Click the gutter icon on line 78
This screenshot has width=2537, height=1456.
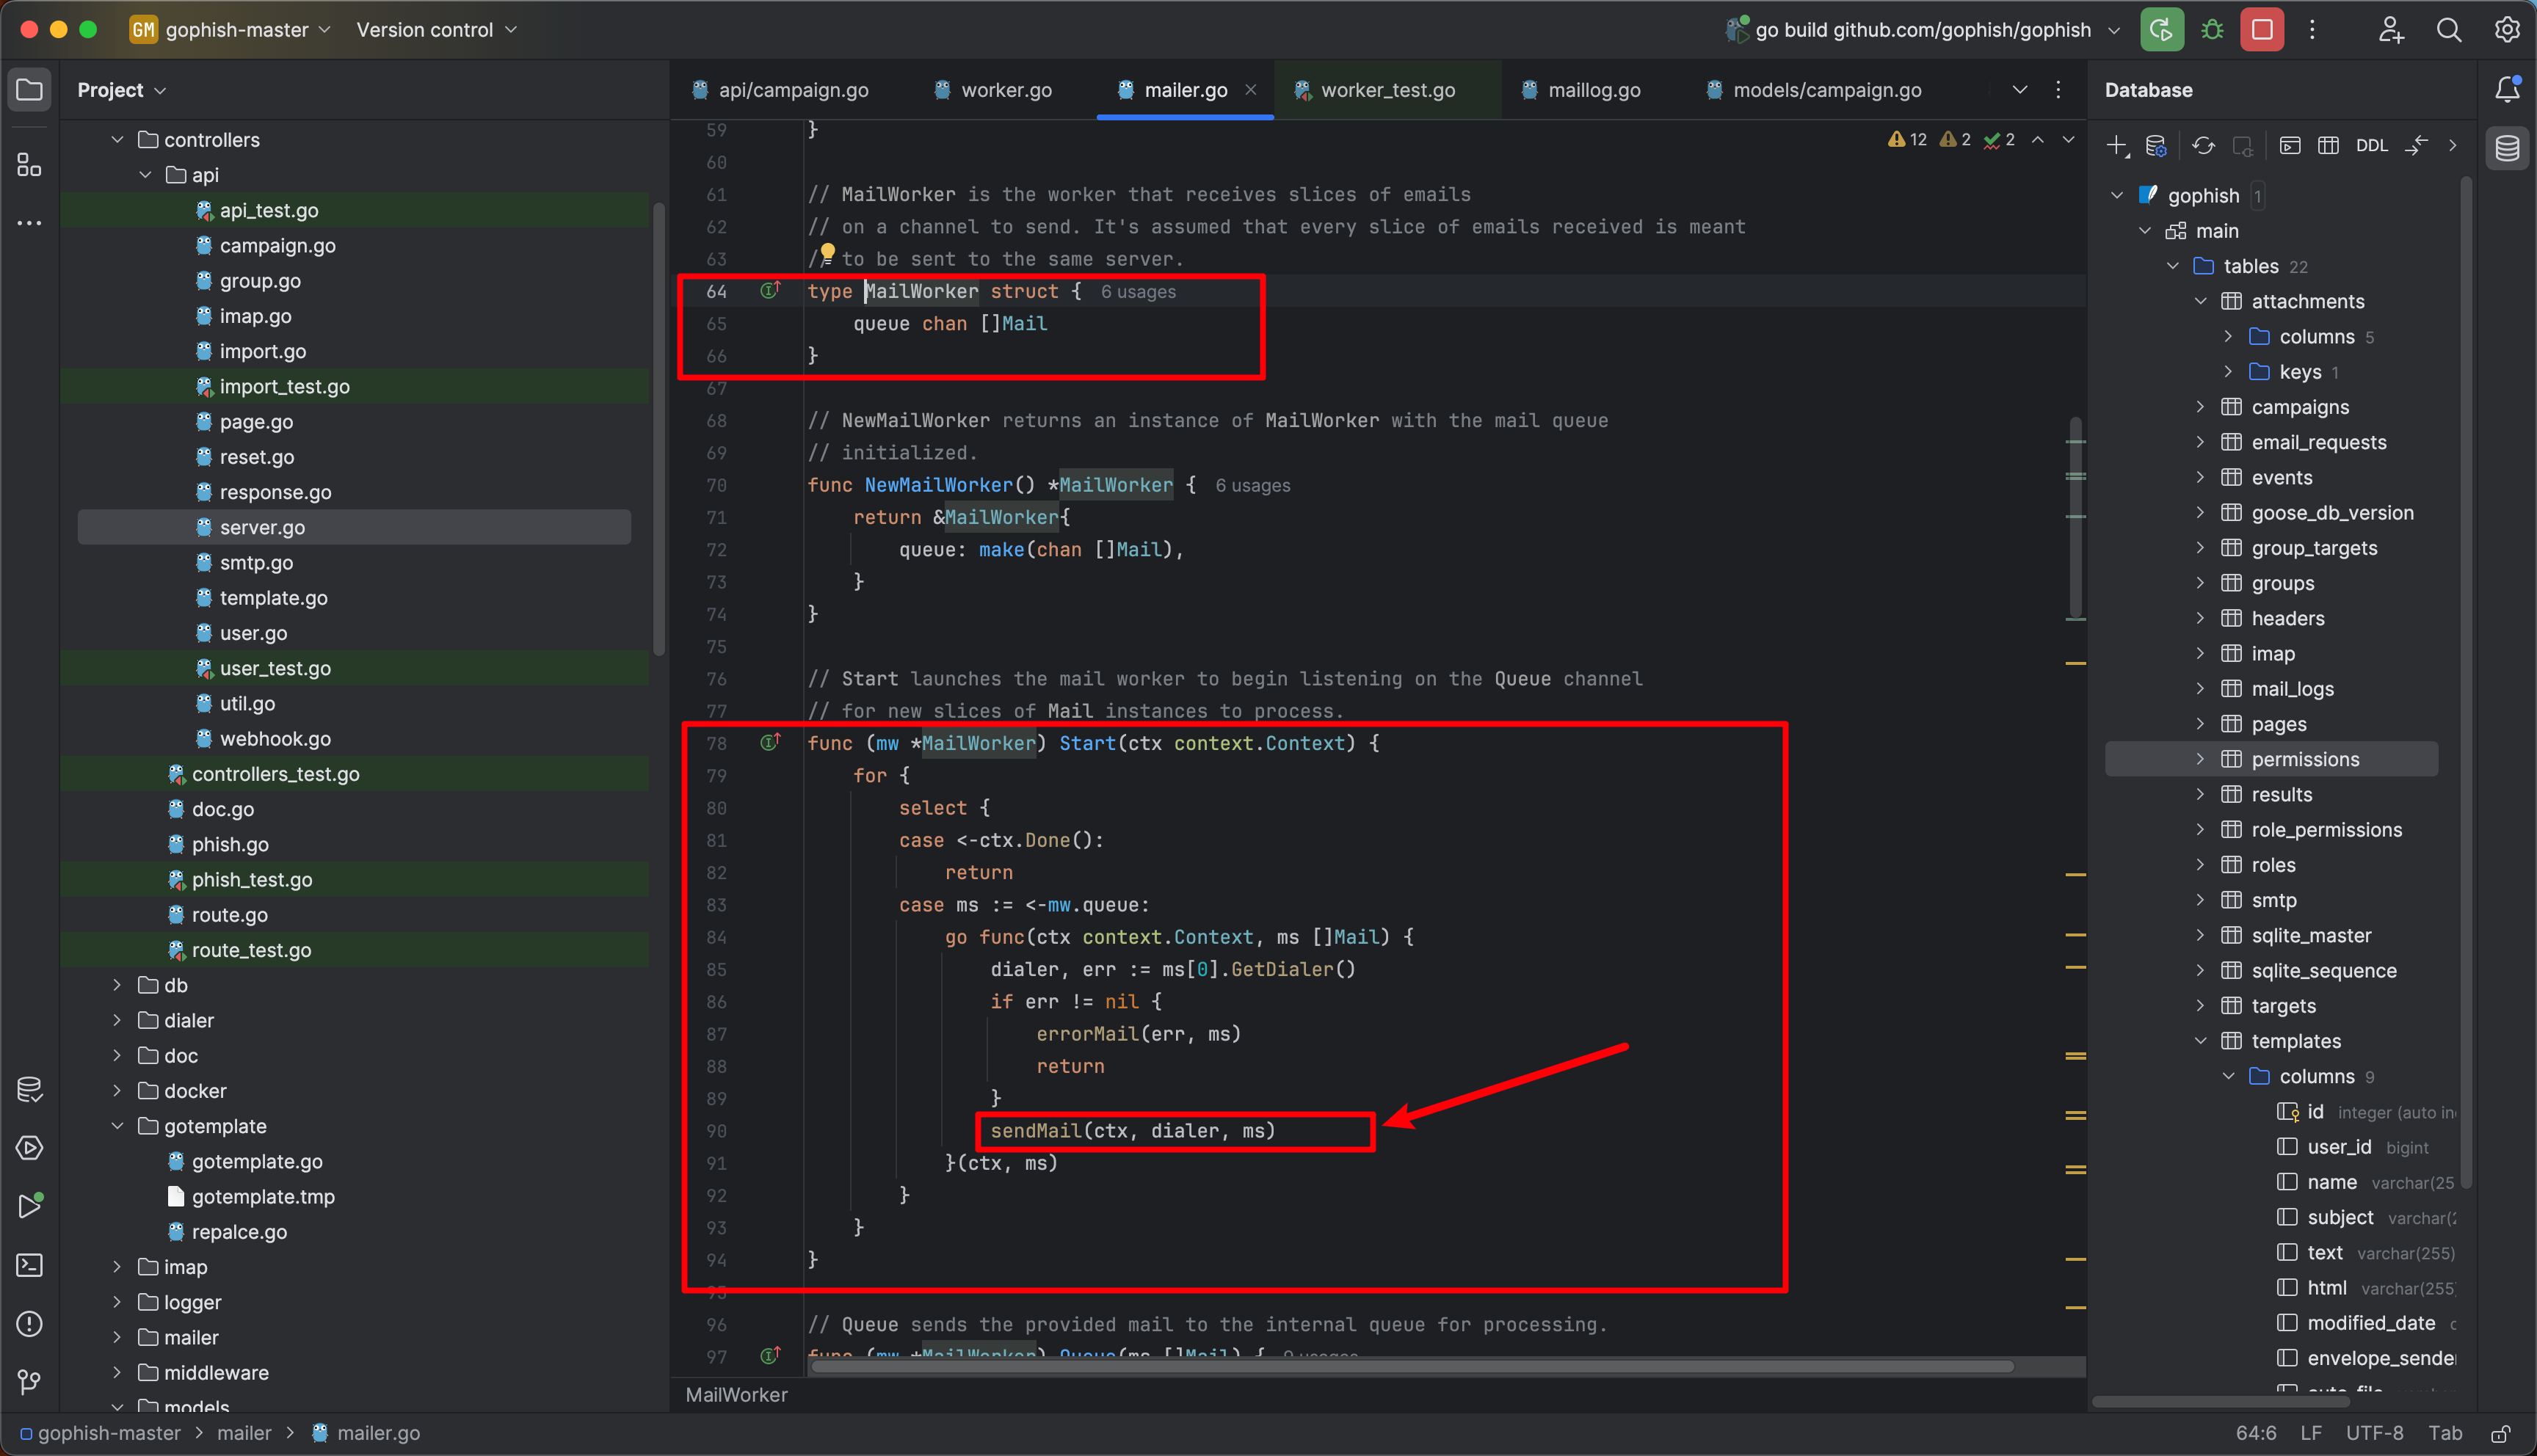tap(769, 742)
